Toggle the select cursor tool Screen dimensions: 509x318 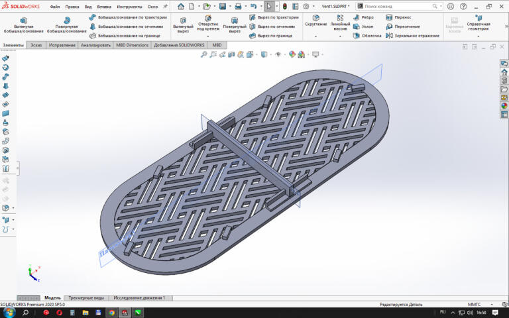[269, 6]
